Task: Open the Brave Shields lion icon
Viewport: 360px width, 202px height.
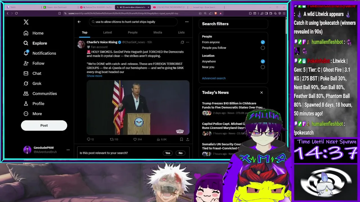Action: point(216,13)
